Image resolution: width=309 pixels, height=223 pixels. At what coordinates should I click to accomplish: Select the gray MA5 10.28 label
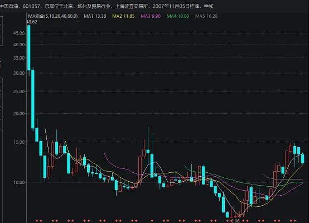[206, 16]
